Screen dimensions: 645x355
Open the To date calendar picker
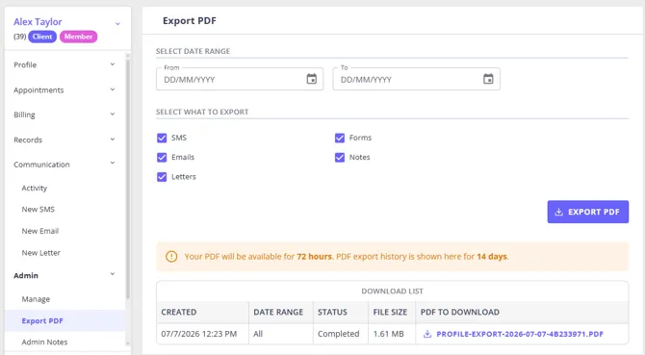pos(488,79)
